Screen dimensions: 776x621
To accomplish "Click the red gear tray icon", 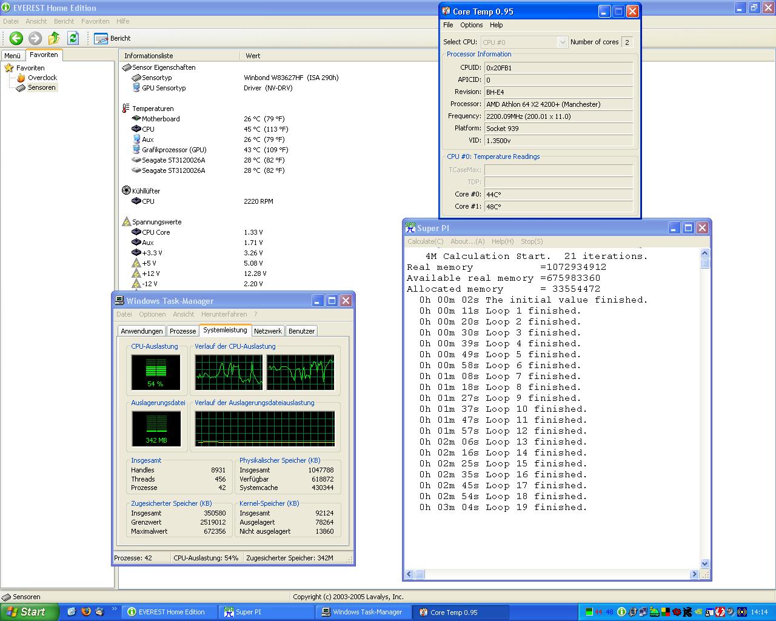I will (x=676, y=612).
